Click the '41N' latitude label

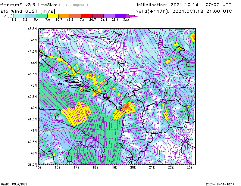tap(34, 131)
